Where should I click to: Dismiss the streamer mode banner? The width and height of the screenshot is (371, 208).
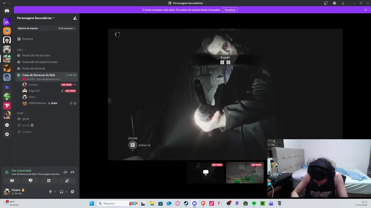(x=366, y=10)
